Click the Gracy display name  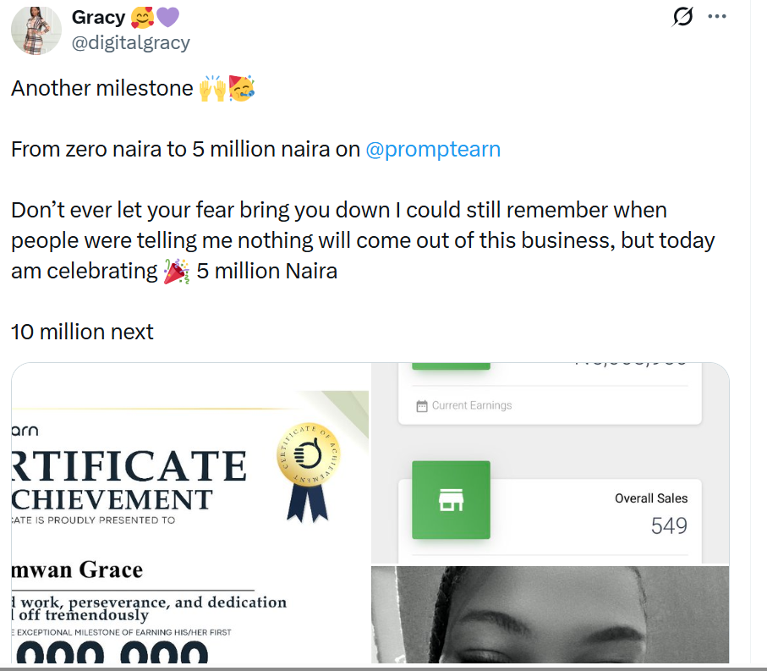point(98,18)
